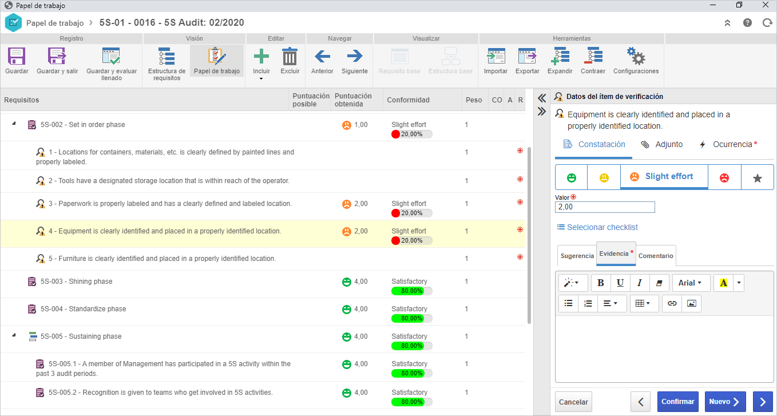The width and height of the screenshot is (777, 416).
Task: Click unordered bullet list icon
Action: click(569, 303)
